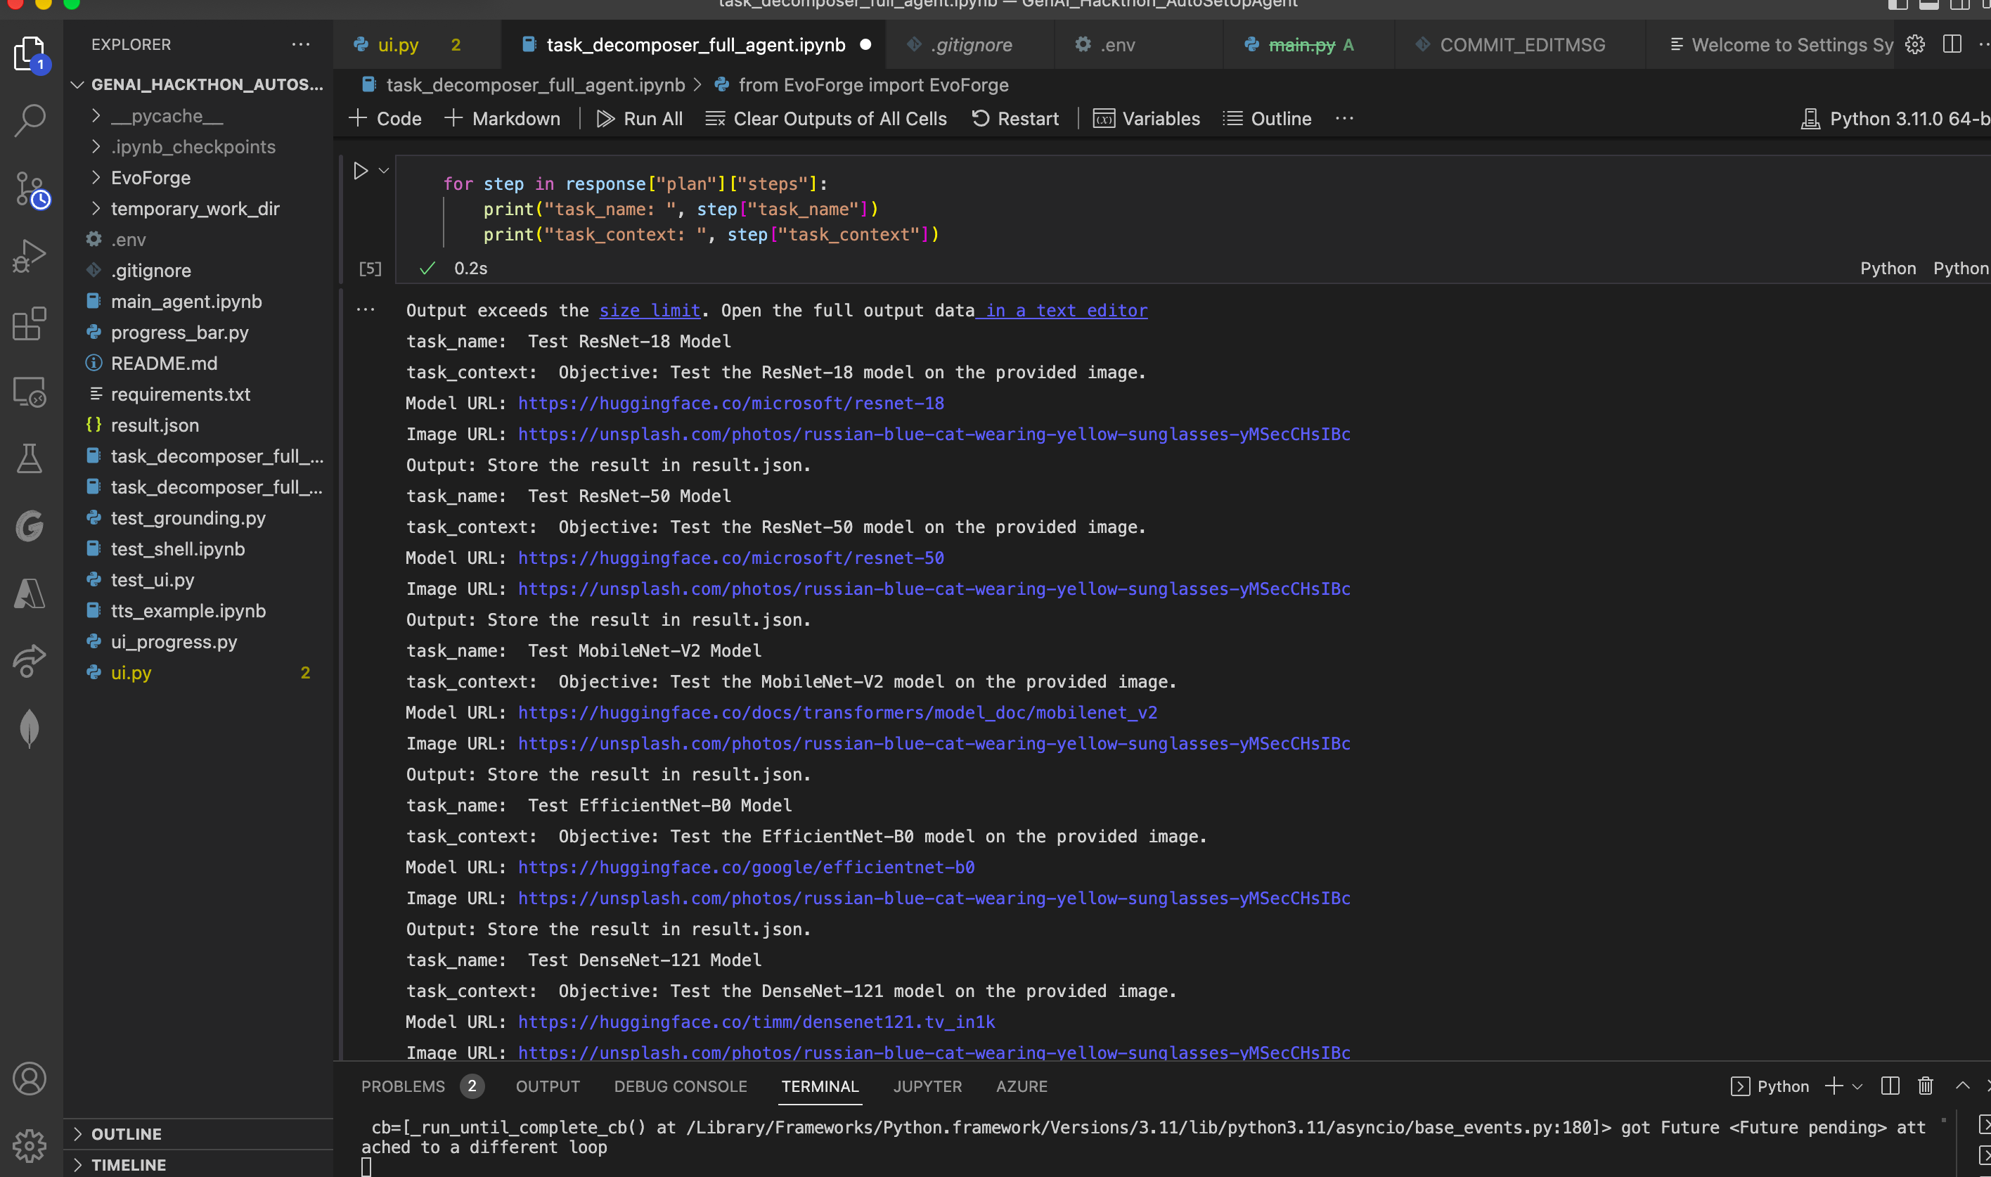The image size is (1991, 1177).
Task: Open the Testing flask view
Action: [x=30, y=458]
